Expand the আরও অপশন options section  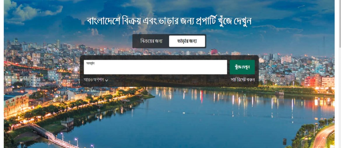(96, 80)
